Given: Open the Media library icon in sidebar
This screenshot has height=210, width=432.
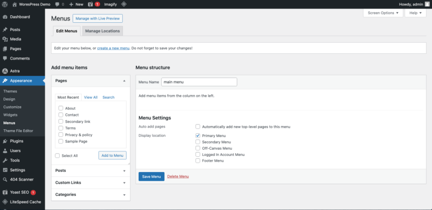Looking at the screenshot, I should pyautogui.click(x=5, y=39).
